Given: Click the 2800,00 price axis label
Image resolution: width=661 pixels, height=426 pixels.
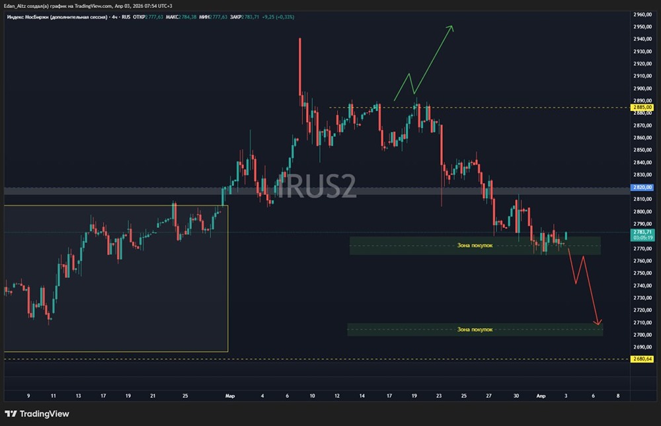Looking at the screenshot, I should click(x=642, y=211).
